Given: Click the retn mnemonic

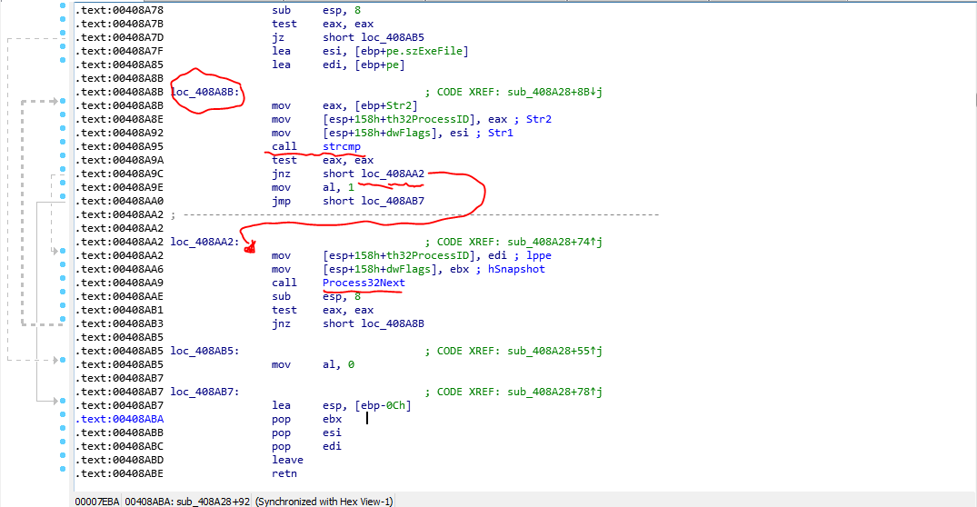Looking at the screenshot, I should pyautogui.click(x=284, y=473).
